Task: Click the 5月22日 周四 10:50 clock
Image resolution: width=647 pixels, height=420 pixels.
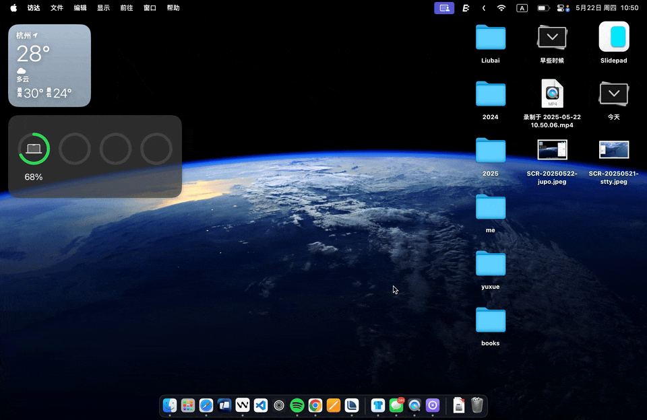Action: point(607,8)
